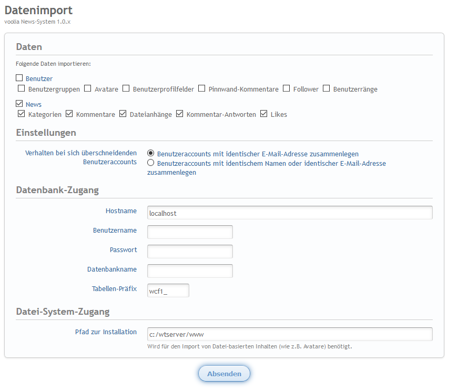
Task: Click into the Hostname field
Action: tap(289, 213)
